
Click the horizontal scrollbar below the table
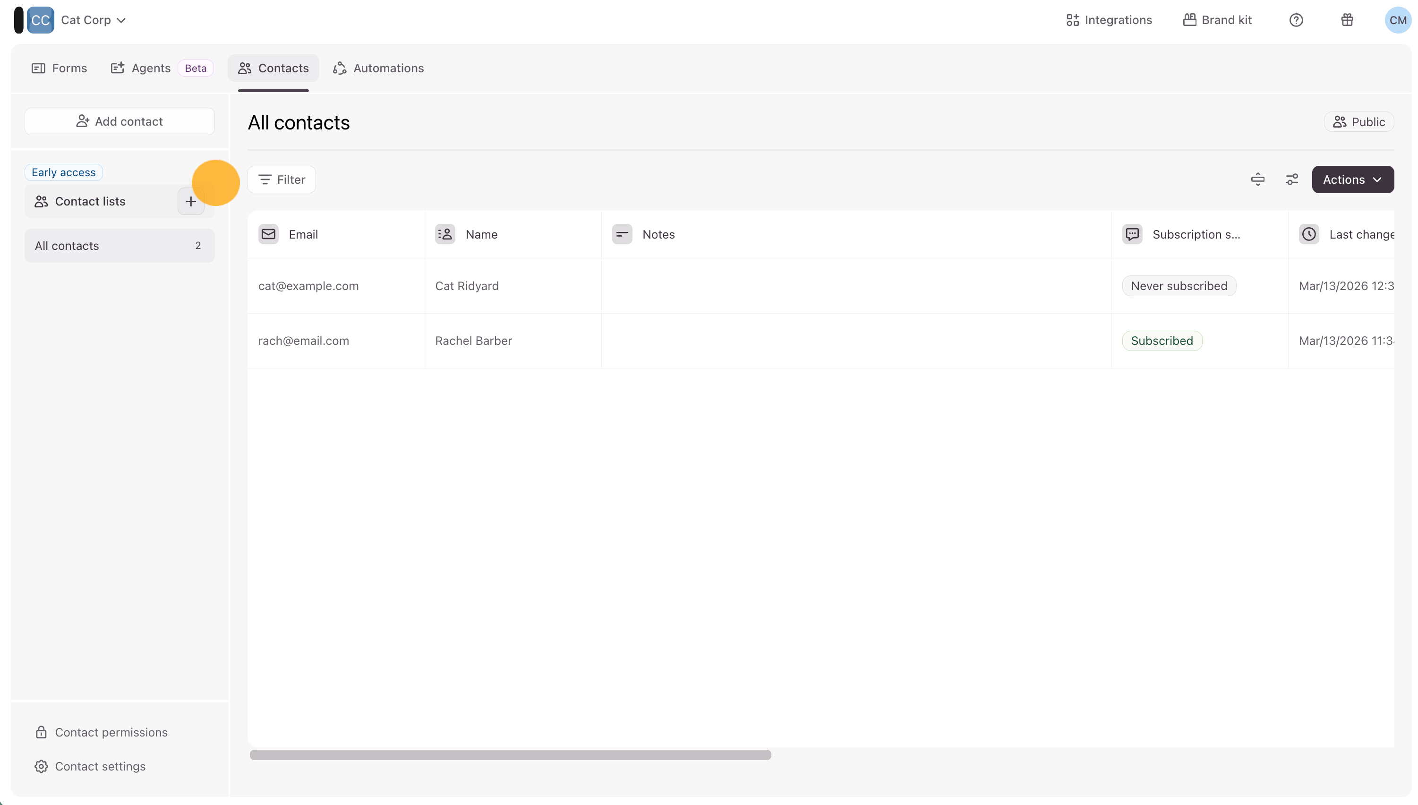(x=510, y=755)
